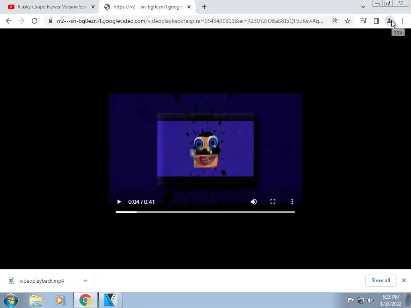Launch Windows Media Player from taskbar
The height and width of the screenshot is (308, 411).
coord(59,300)
